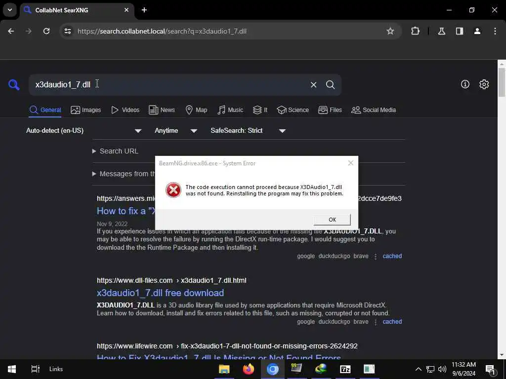Screen dimensions: 506x379
Task: Click the Links toolbar on taskbar
Action: click(56, 369)
